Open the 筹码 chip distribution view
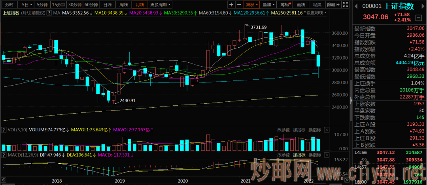Image resolution: width=427 pixels, height=185 pixels. [285, 5]
